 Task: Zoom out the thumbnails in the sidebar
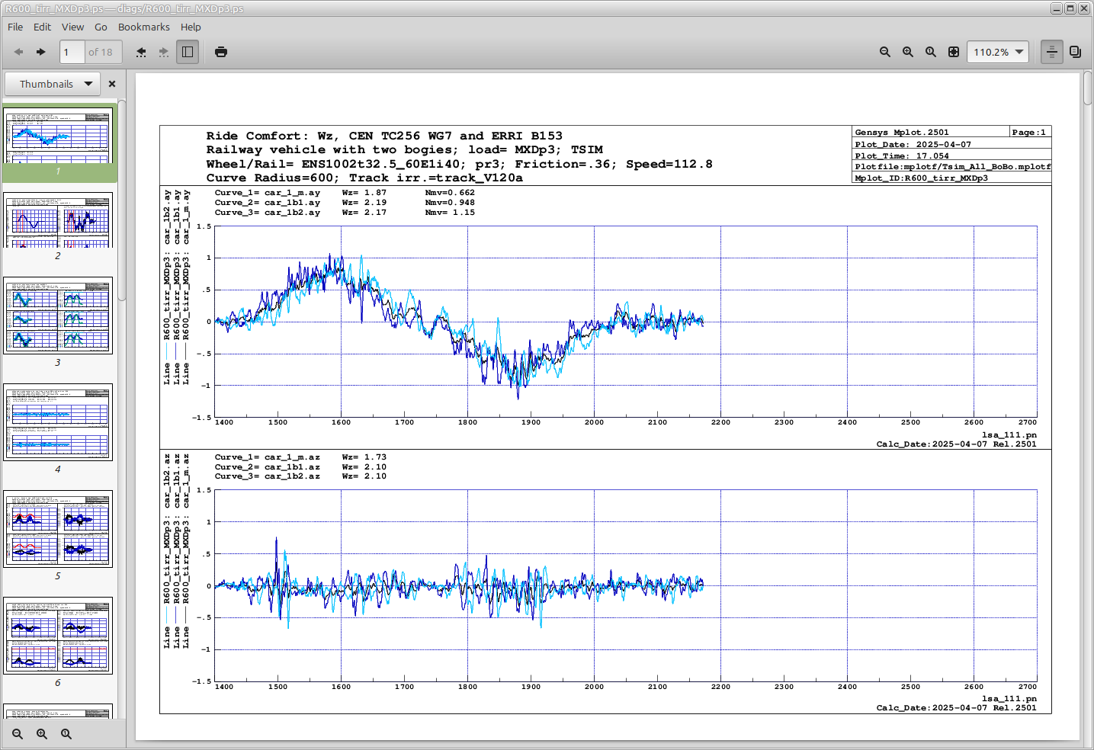(18, 734)
